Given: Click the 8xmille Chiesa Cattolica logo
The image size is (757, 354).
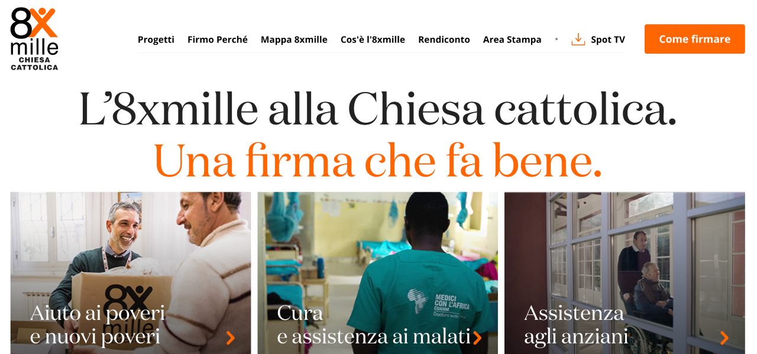Looking at the screenshot, I should 34,39.
